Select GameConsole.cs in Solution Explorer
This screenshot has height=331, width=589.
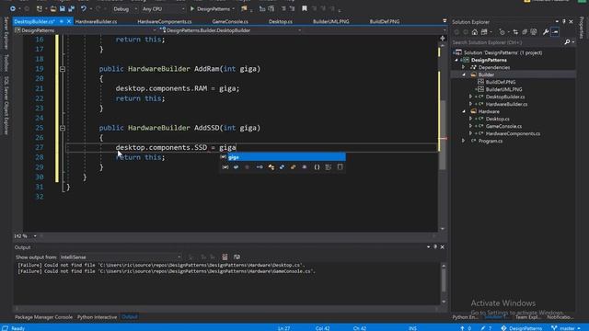[x=503, y=126]
